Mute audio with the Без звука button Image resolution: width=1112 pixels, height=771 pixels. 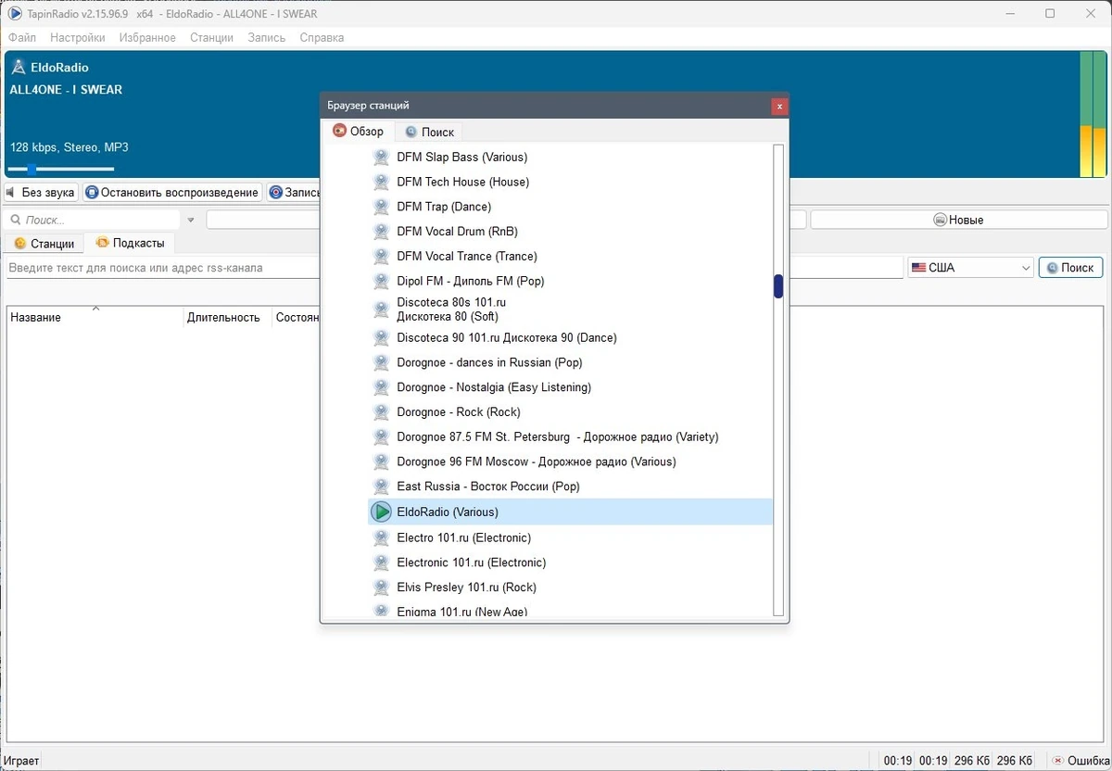pyautogui.click(x=41, y=193)
